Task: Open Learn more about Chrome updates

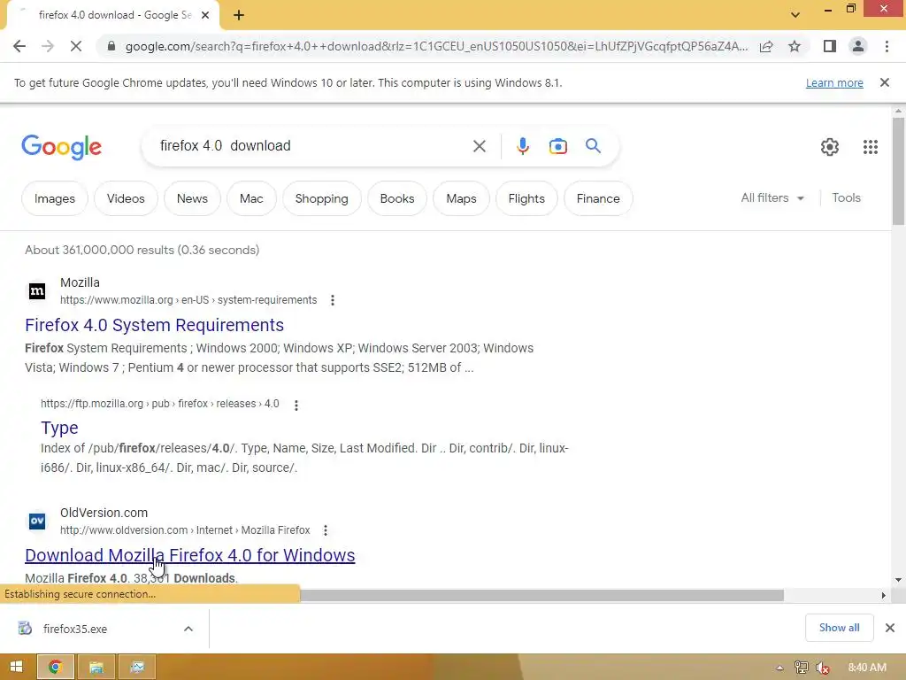Action: click(834, 82)
